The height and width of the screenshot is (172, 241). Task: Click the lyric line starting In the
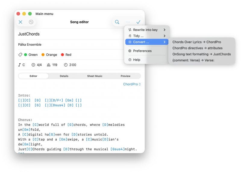(71, 125)
